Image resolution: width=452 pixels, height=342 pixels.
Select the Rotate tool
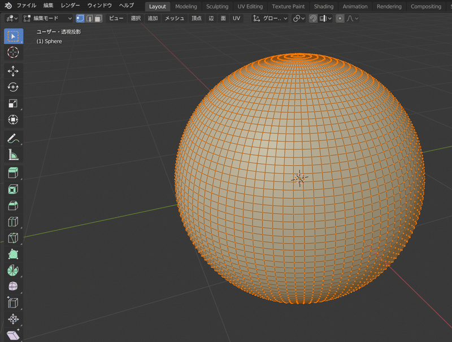pos(13,87)
